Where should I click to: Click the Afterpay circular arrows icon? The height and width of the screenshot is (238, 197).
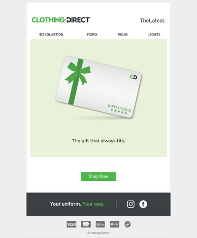tap(128, 224)
